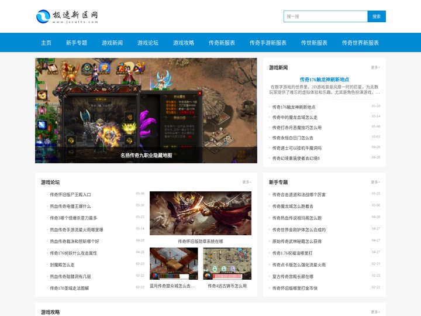Open forum post 封魔殿怎么走
The image size is (421, 316).
pyautogui.click(x=63, y=265)
